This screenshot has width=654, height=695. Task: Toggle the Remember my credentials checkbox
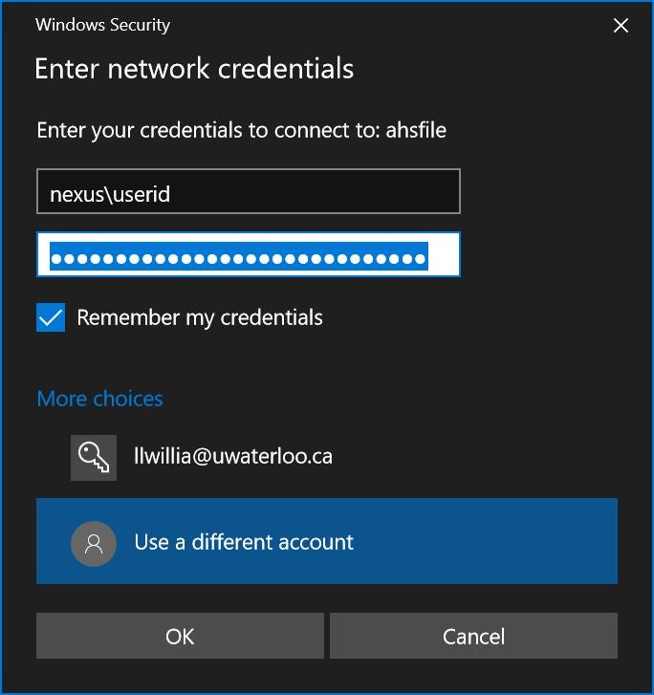point(51,317)
